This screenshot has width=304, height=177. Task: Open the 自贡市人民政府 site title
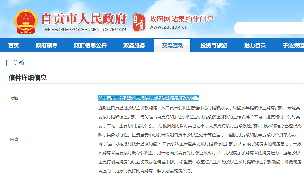84,19
